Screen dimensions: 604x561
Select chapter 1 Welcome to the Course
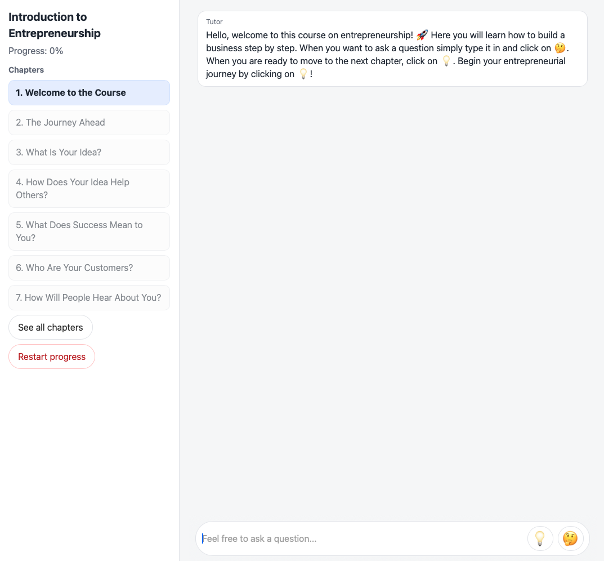(89, 93)
